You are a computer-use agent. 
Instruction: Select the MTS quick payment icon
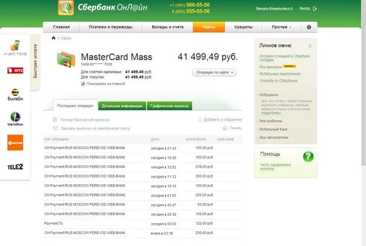coord(15,70)
